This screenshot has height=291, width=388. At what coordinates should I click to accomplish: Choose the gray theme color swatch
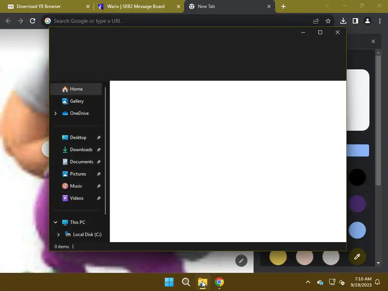coord(331,257)
